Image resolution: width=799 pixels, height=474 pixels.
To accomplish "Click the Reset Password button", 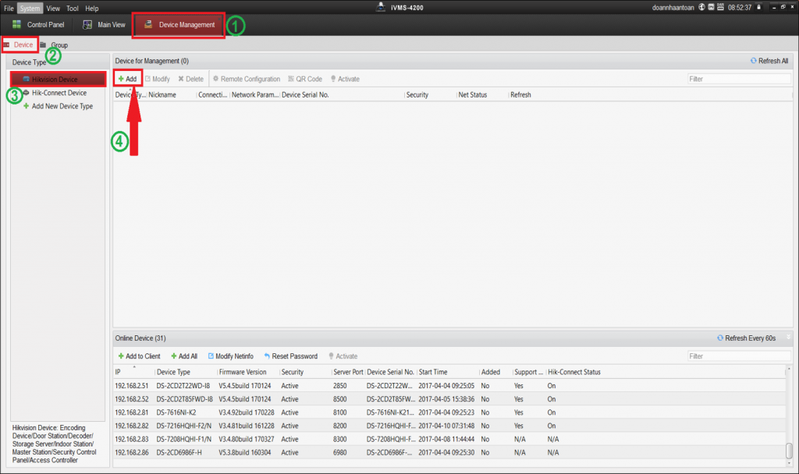I will coord(290,356).
